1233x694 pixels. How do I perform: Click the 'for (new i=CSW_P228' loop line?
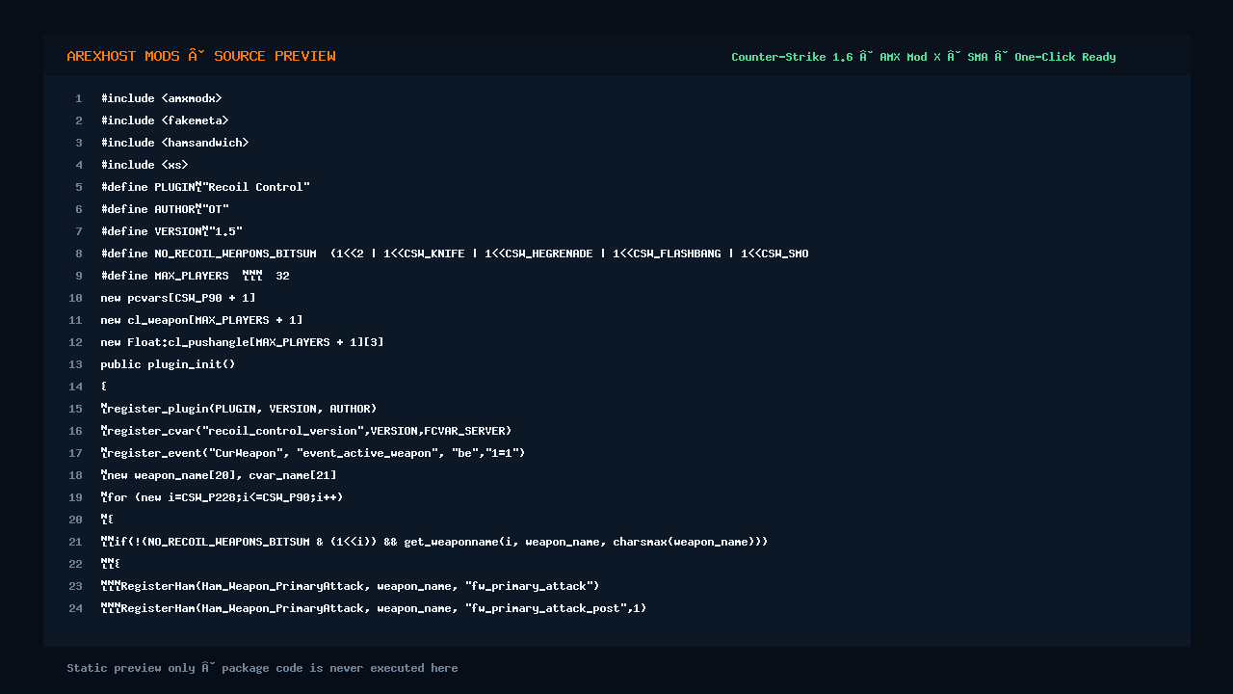tap(223, 497)
